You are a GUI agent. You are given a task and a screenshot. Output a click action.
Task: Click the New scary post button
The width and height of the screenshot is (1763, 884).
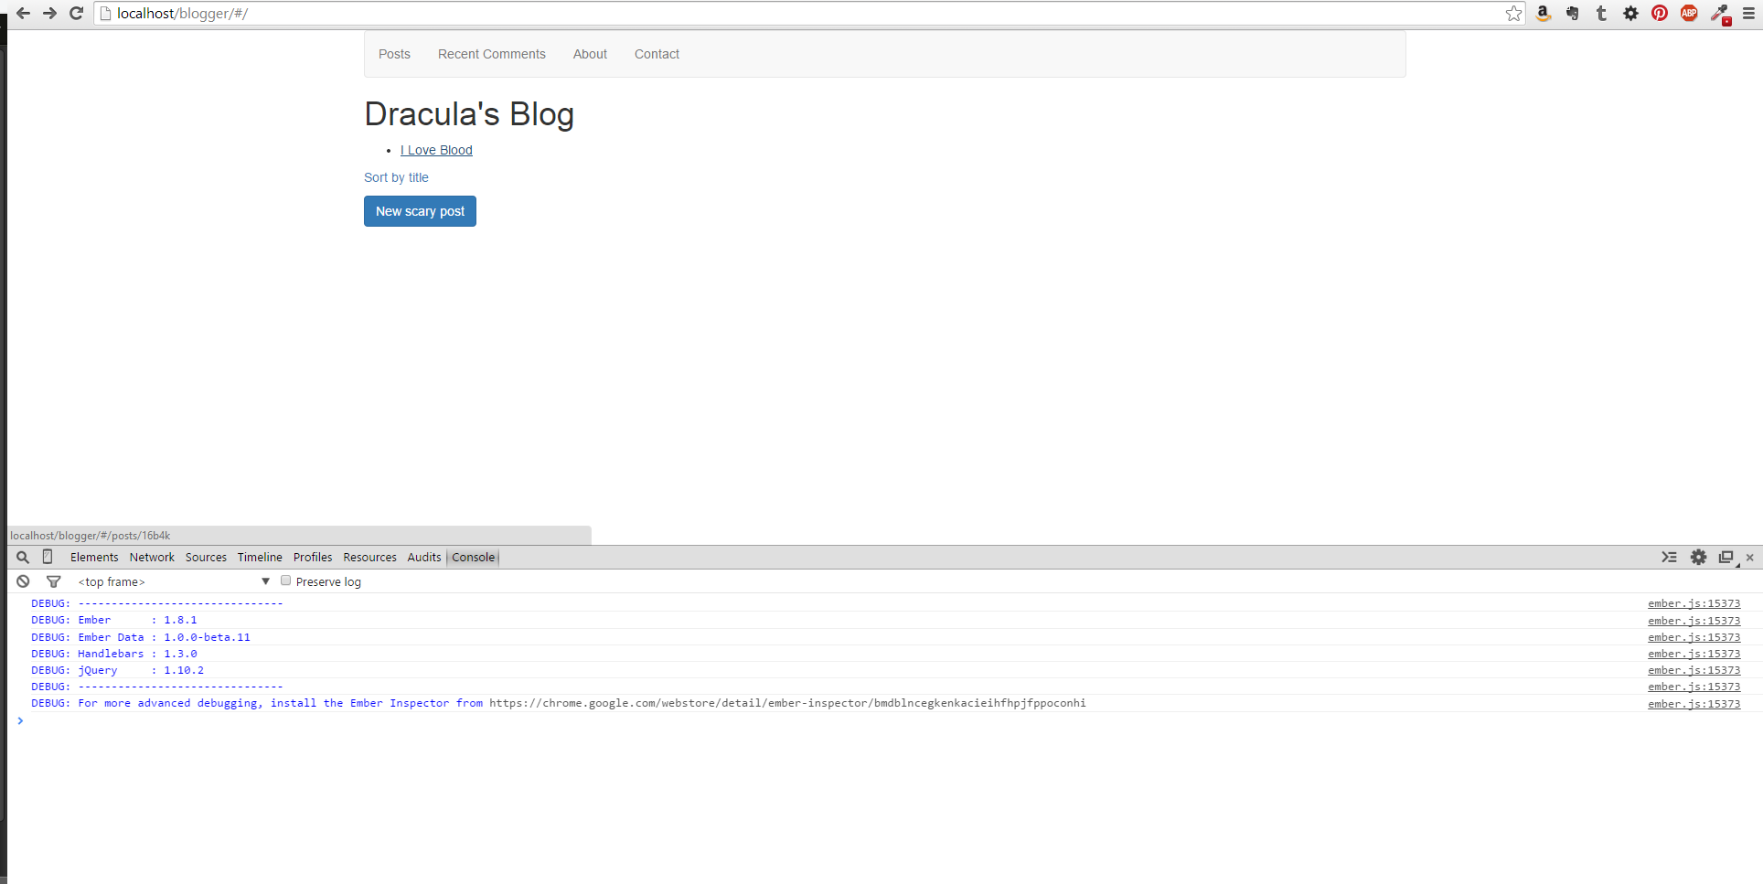420,211
